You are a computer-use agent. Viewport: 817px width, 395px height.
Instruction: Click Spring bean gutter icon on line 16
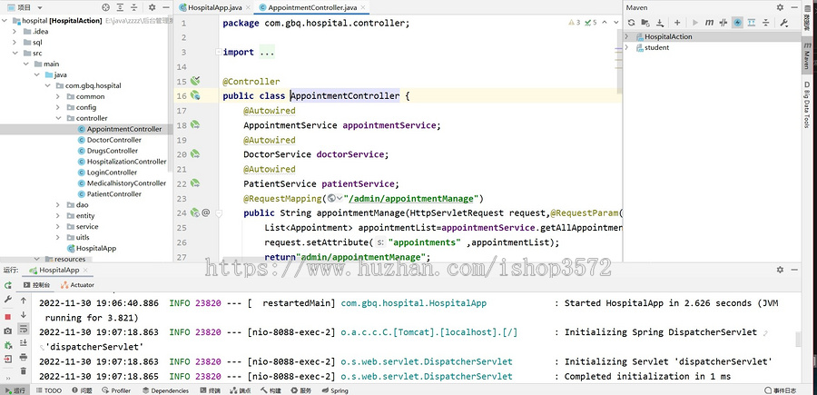tap(195, 95)
